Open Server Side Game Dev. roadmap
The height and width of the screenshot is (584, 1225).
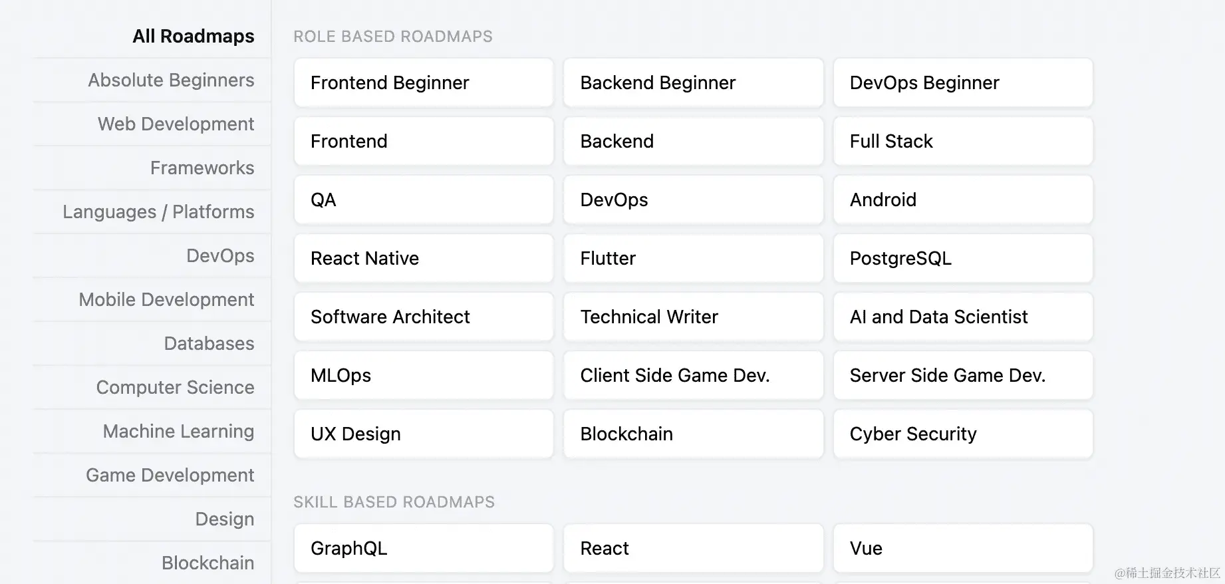tap(963, 375)
